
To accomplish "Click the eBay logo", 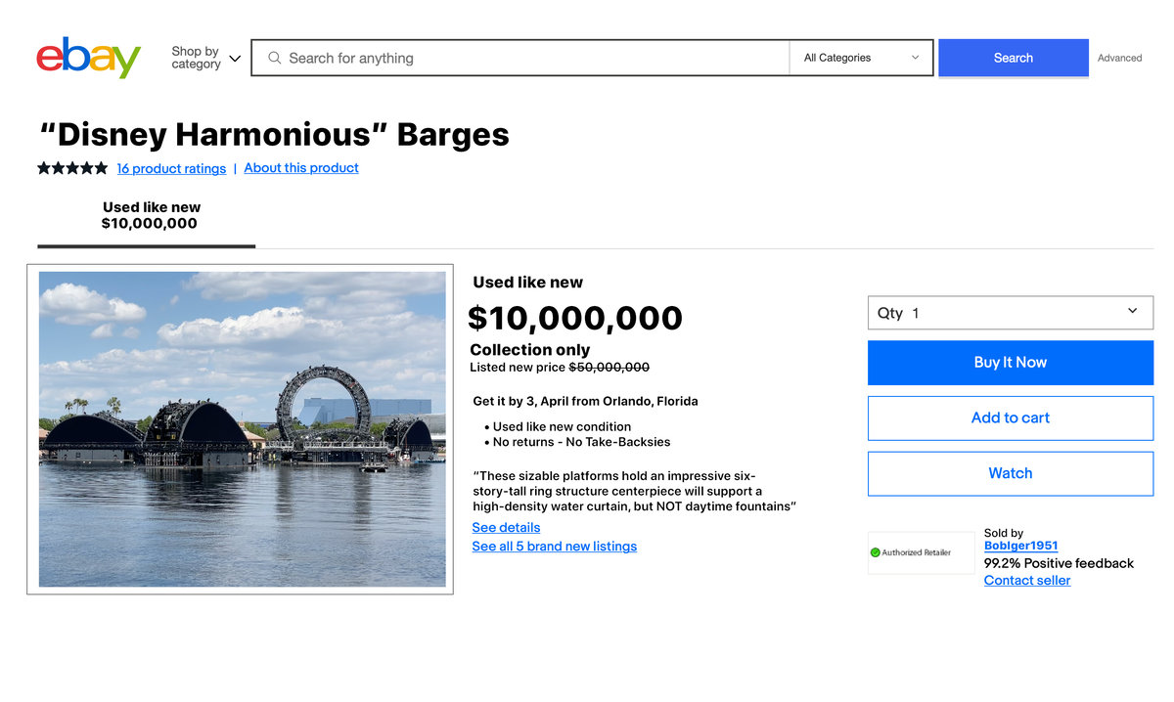I will (x=89, y=58).
